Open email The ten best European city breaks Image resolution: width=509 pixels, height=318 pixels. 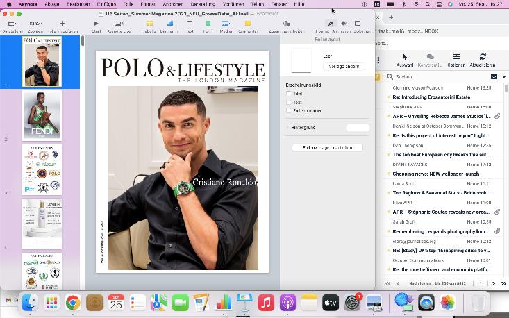click(444, 150)
